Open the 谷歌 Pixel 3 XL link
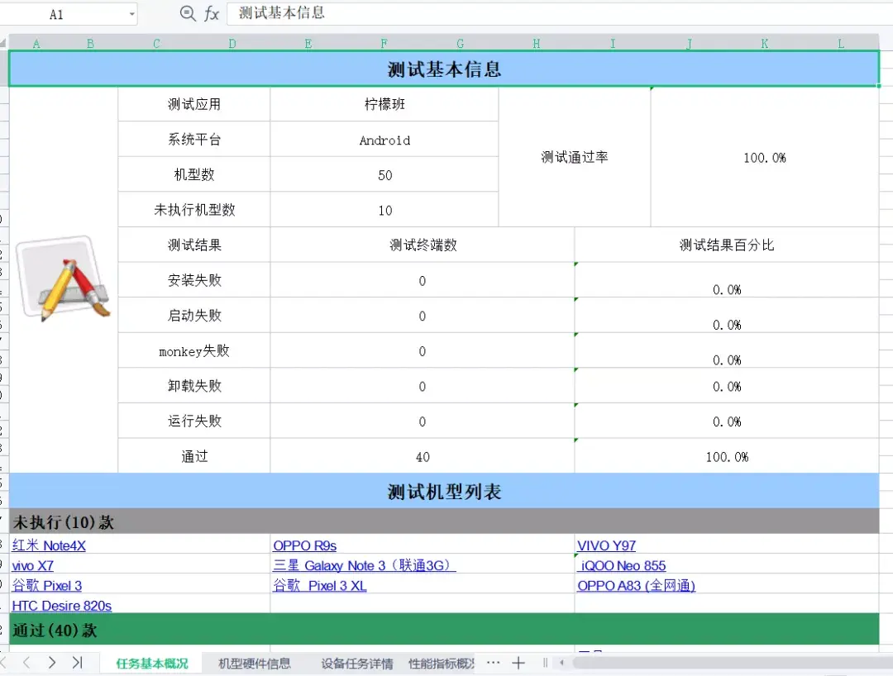The width and height of the screenshot is (893, 676). (x=319, y=586)
